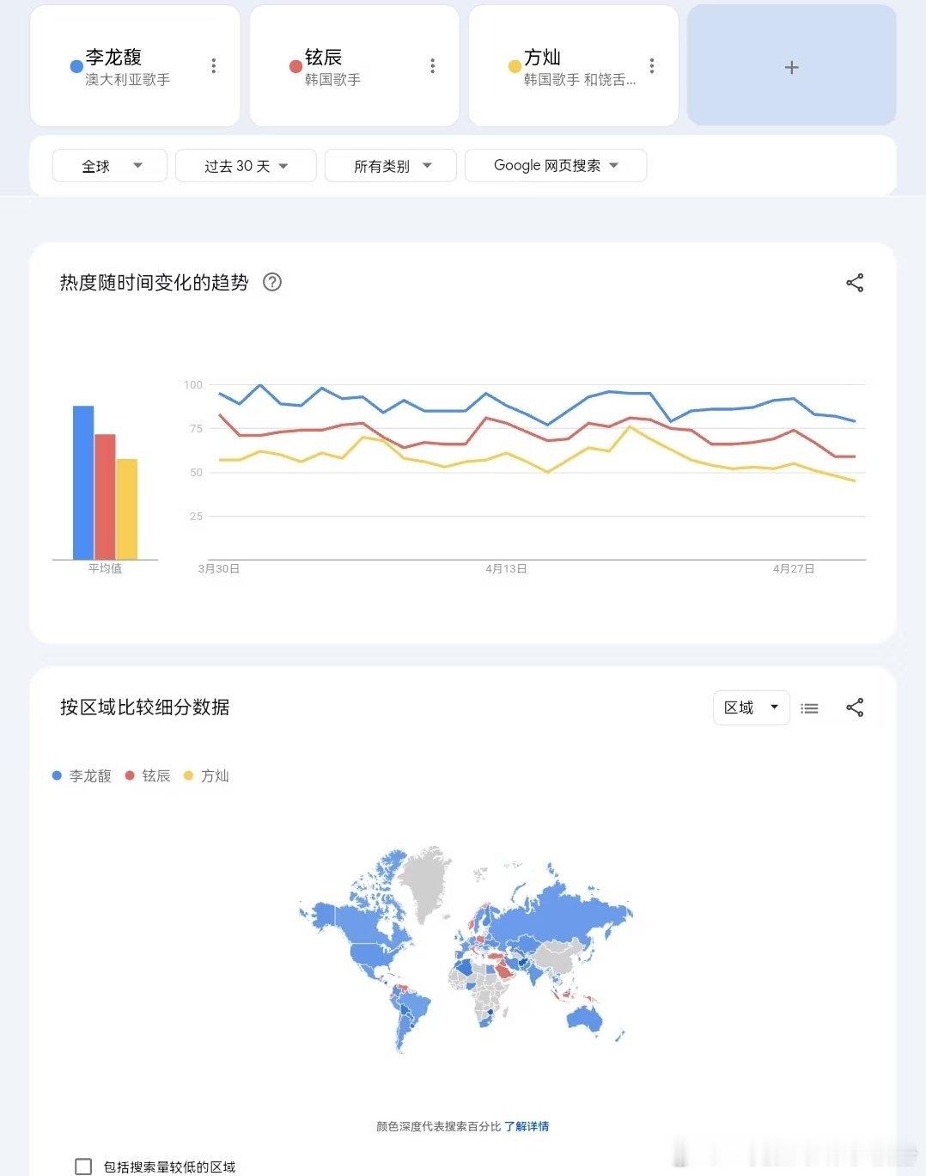This screenshot has width=926, height=1176.
Task: Open the 过去 30 天 time range dropdown
Action: [246, 166]
